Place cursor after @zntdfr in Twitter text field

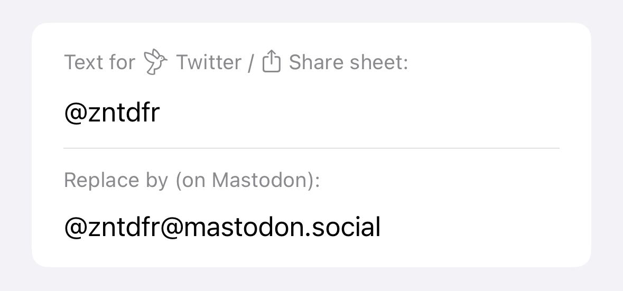[x=161, y=112]
